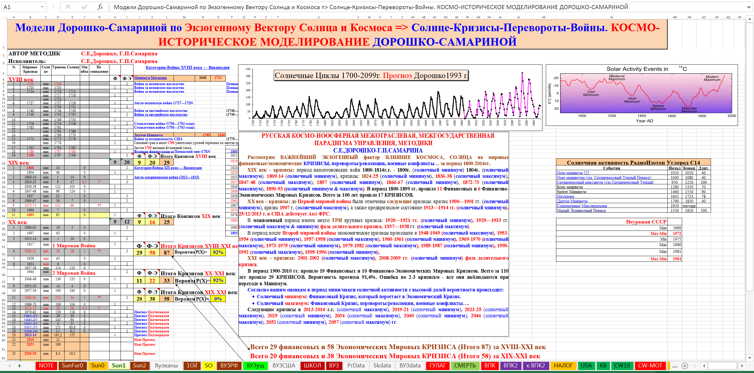Open the Name Box dropdown

pyautogui.click(x=42, y=7)
